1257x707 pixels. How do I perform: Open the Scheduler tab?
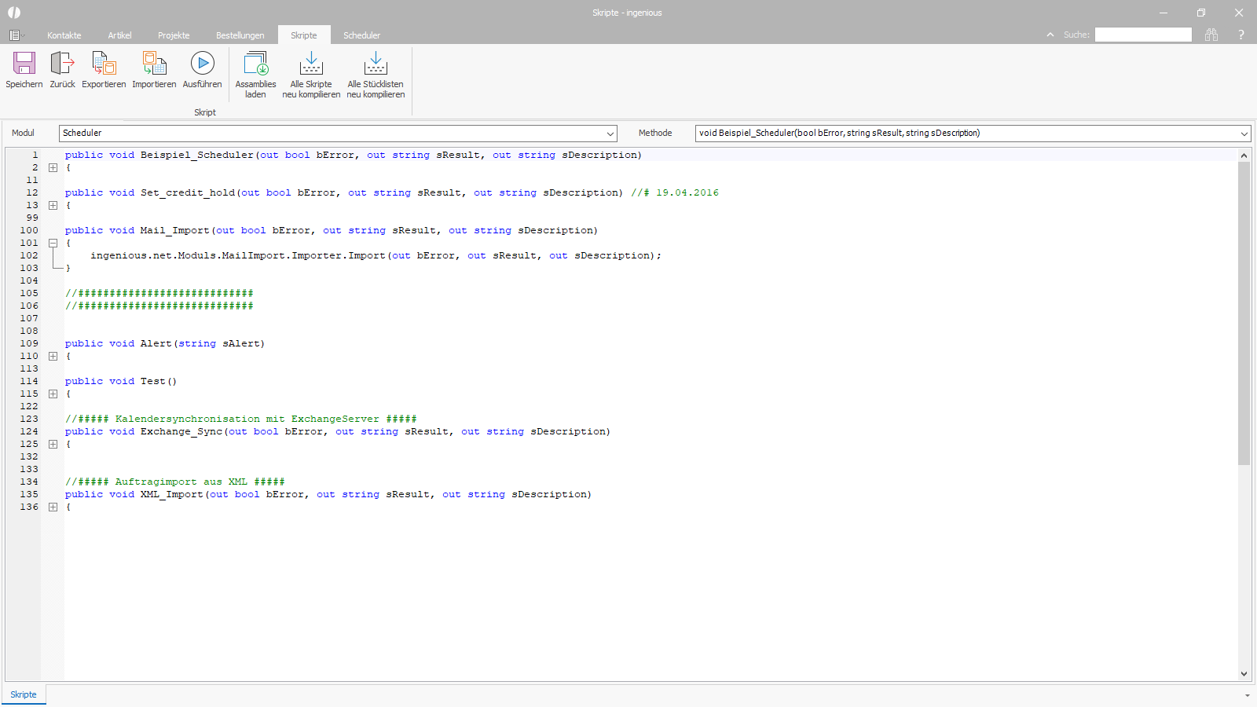point(361,35)
